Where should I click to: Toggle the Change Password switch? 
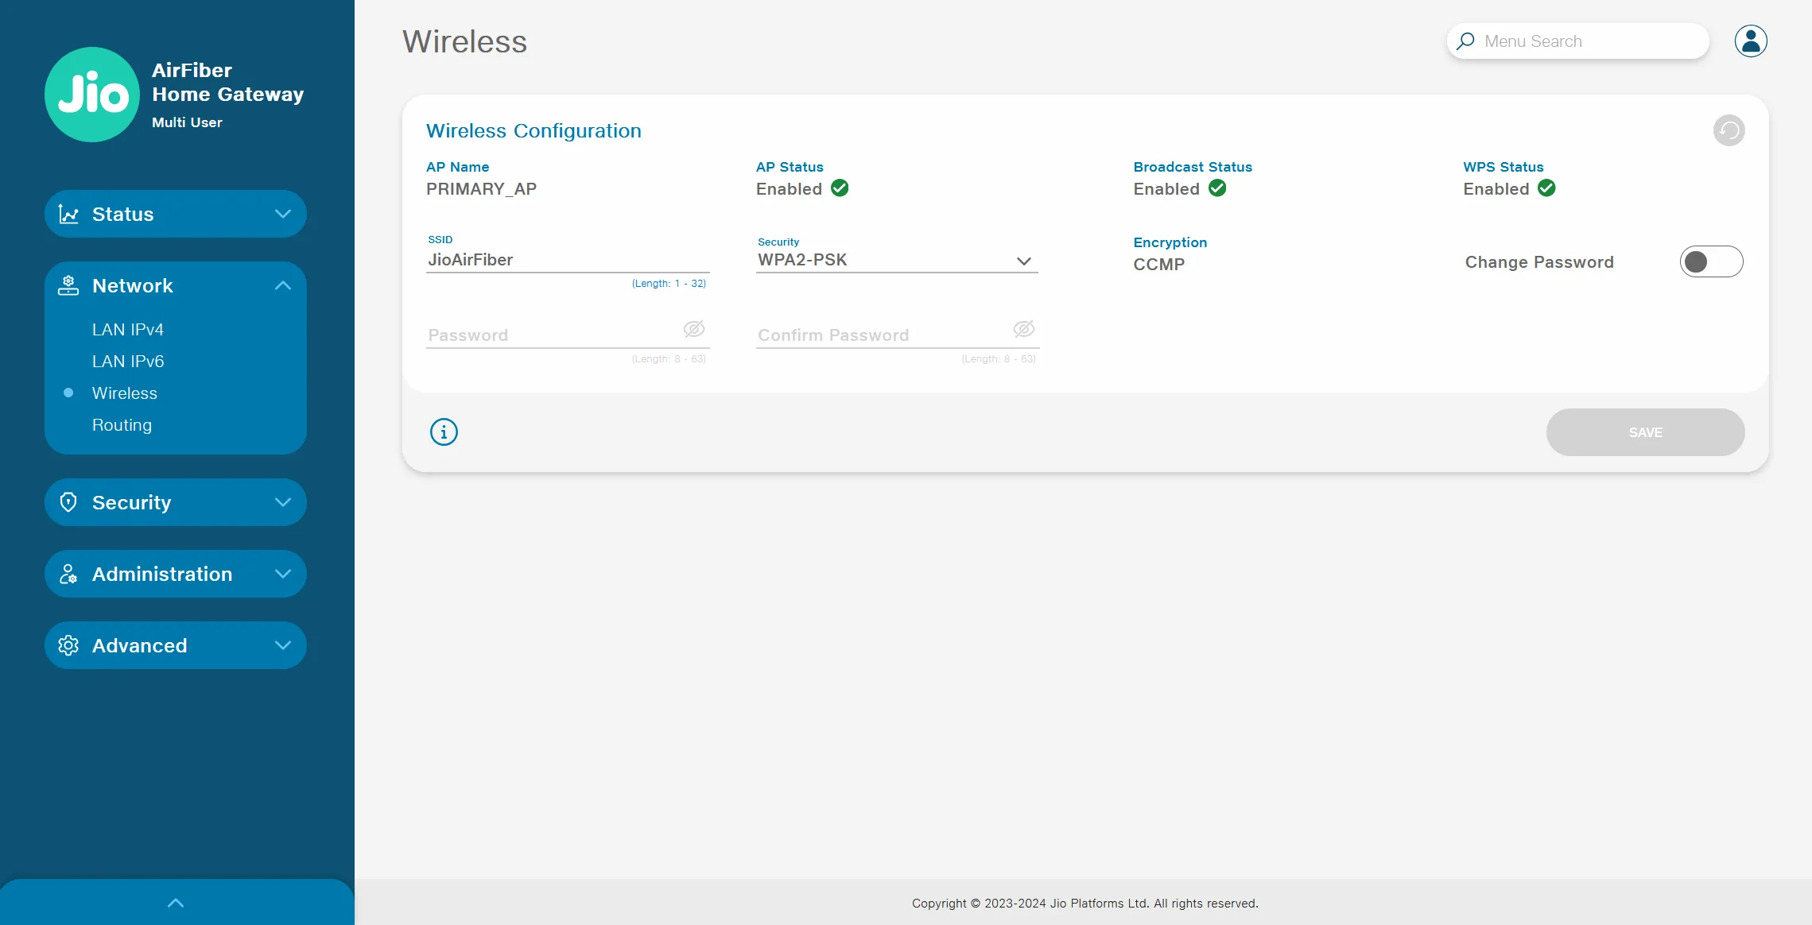(1711, 261)
